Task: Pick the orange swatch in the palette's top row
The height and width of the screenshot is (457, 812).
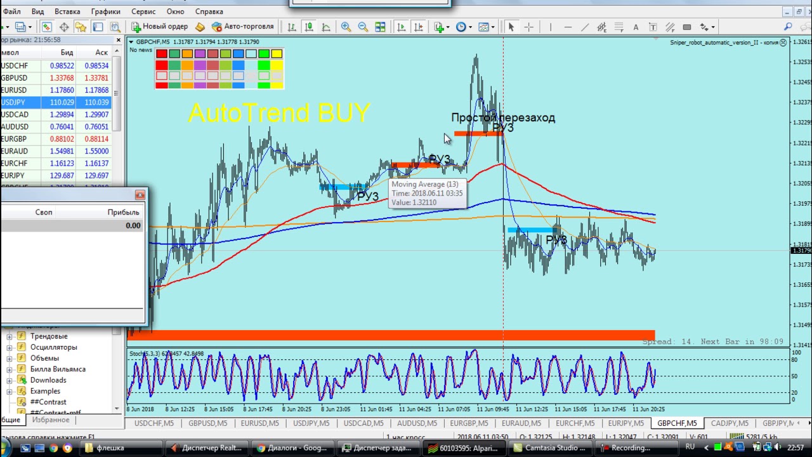Action: point(187,54)
